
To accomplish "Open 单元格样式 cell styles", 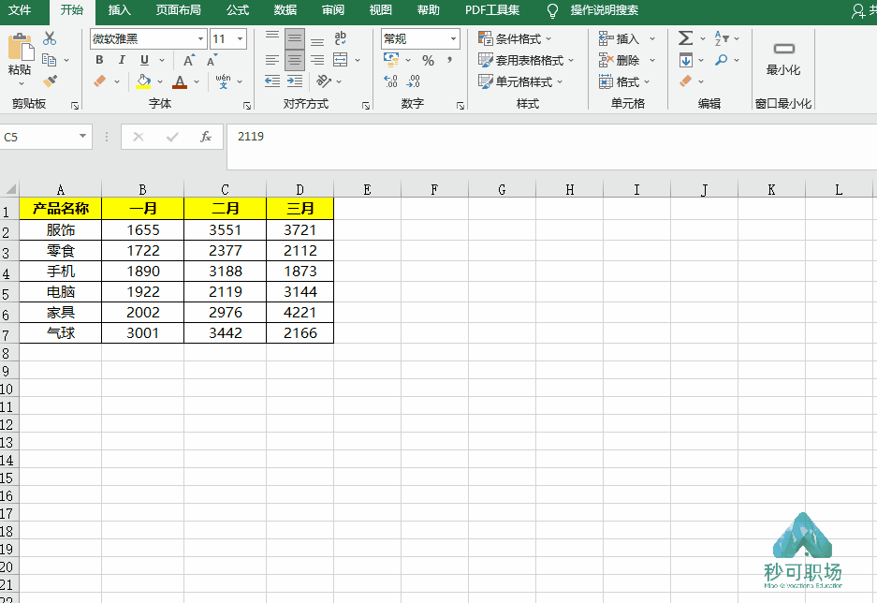I will pos(520,81).
